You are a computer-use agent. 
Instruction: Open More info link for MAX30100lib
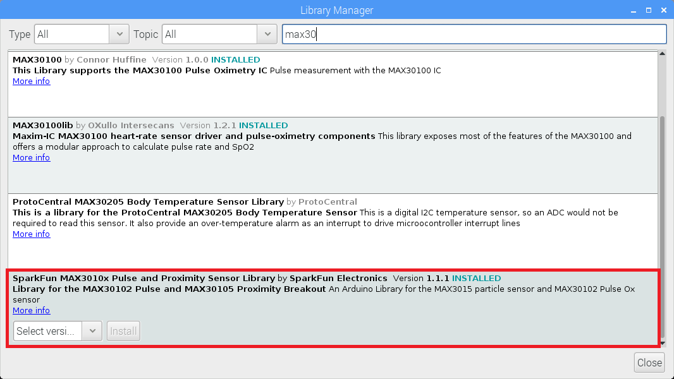32,157
